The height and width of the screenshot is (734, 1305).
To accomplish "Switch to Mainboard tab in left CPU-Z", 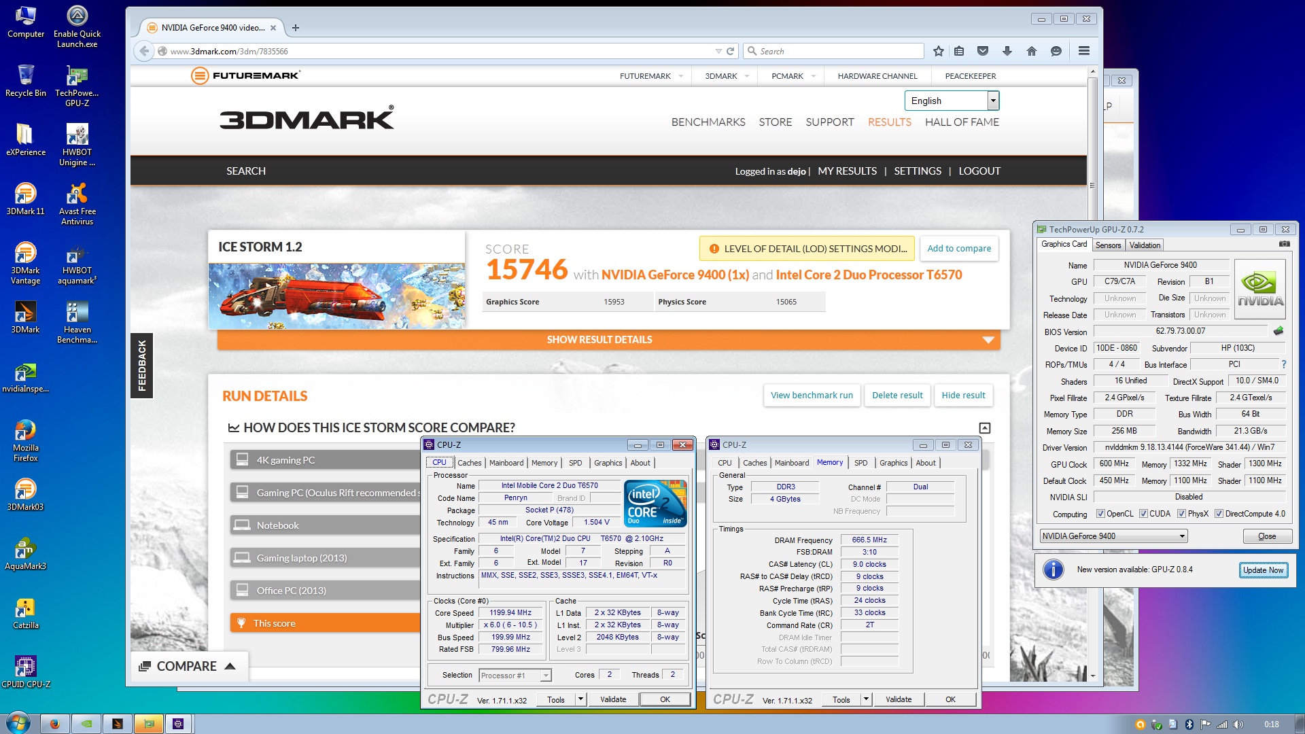I will click(506, 463).
